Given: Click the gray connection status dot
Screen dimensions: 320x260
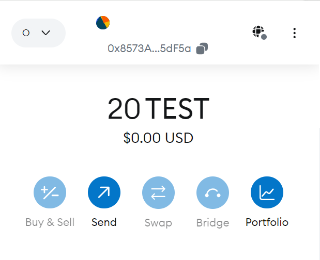Looking at the screenshot, I should tap(264, 37).
